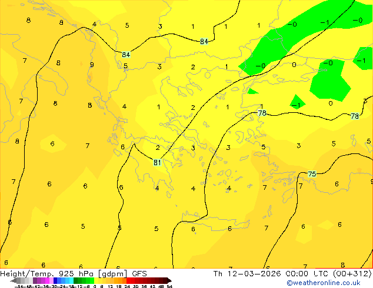
Task: Click the 81 height contour label
Action: (x=157, y=163)
